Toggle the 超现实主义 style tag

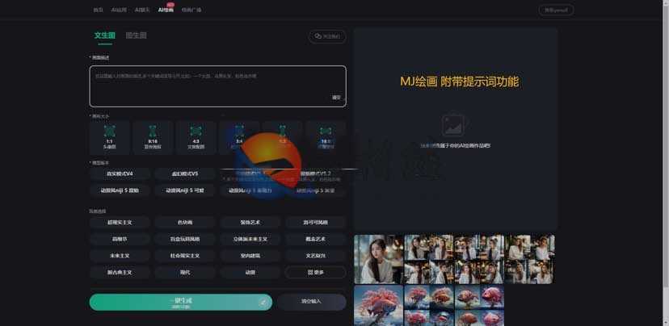pyautogui.click(x=120, y=223)
